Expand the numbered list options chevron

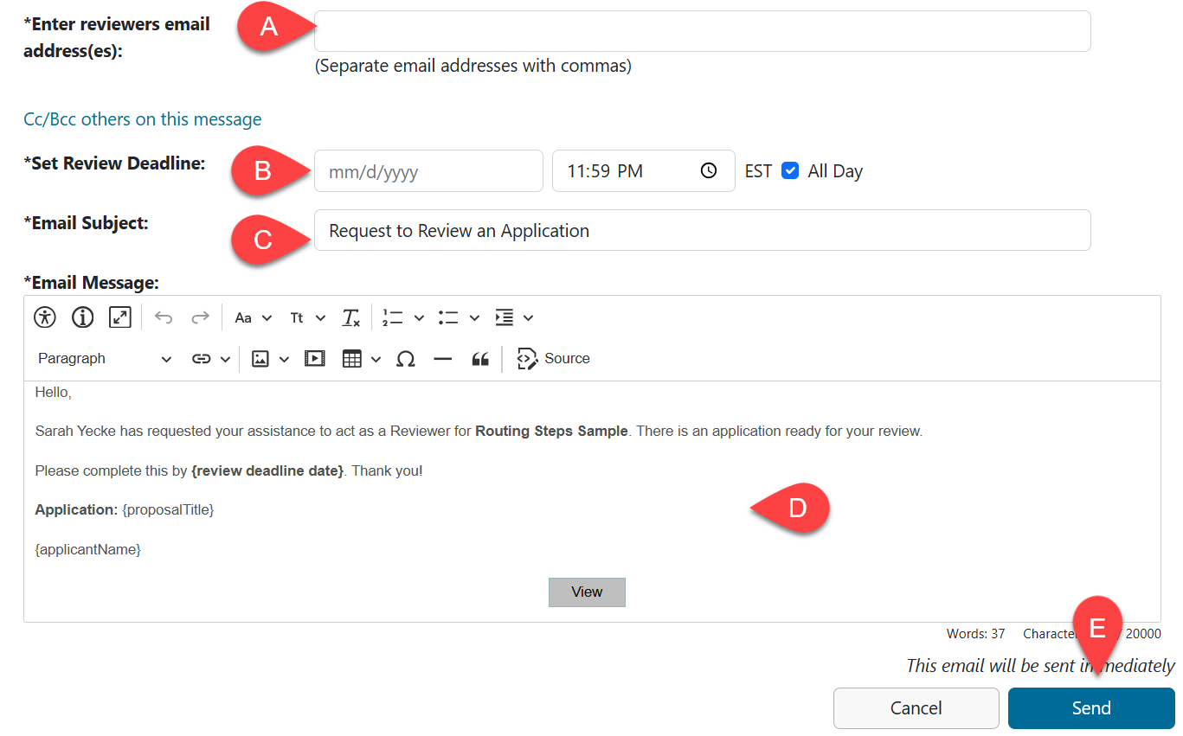[x=419, y=317]
